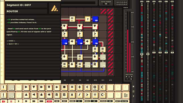Select the double down arrow tile
Screen dimensions: 183x103
pos(49,88)
